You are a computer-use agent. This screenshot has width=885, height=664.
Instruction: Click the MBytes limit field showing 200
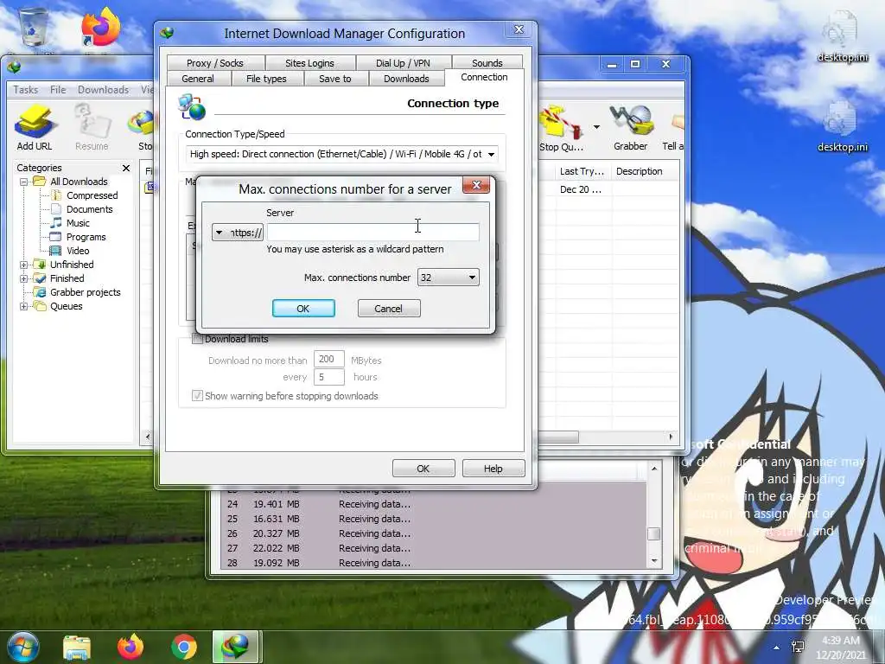tap(329, 359)
